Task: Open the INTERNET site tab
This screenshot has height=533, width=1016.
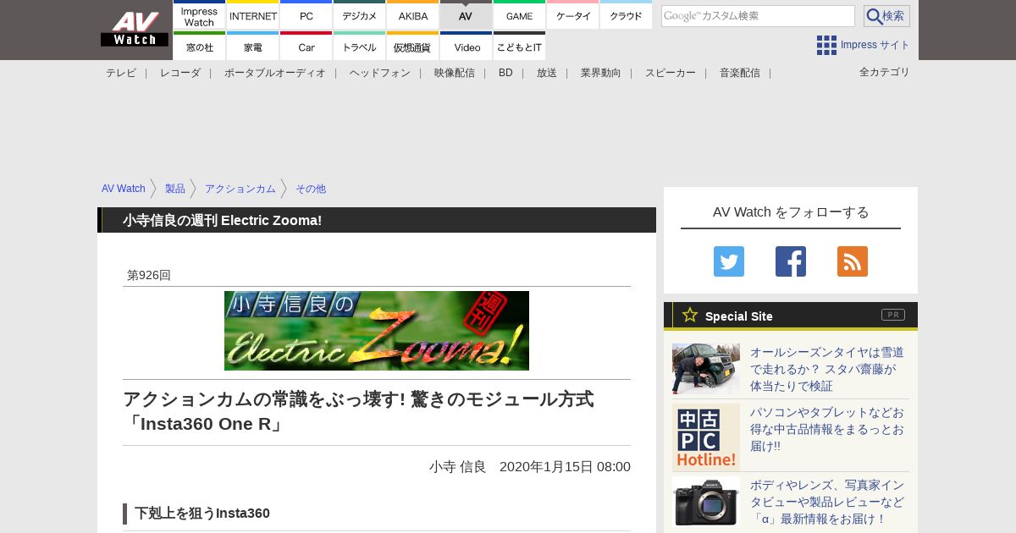Action: pos(253,15)
